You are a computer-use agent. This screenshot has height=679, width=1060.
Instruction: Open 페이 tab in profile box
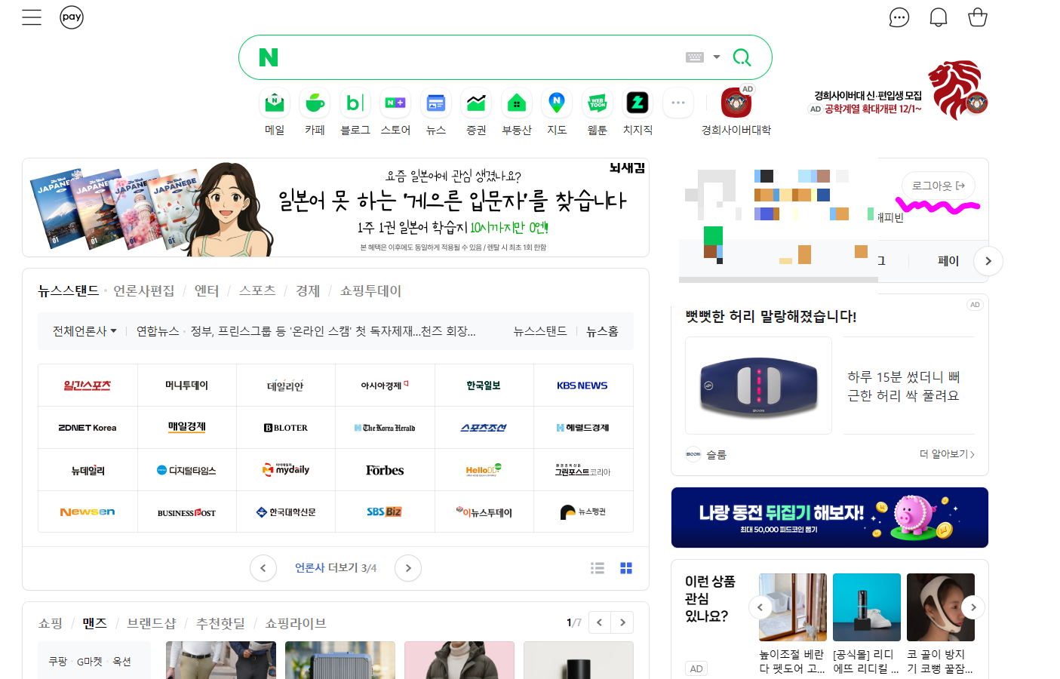click(x=948, y=261)
